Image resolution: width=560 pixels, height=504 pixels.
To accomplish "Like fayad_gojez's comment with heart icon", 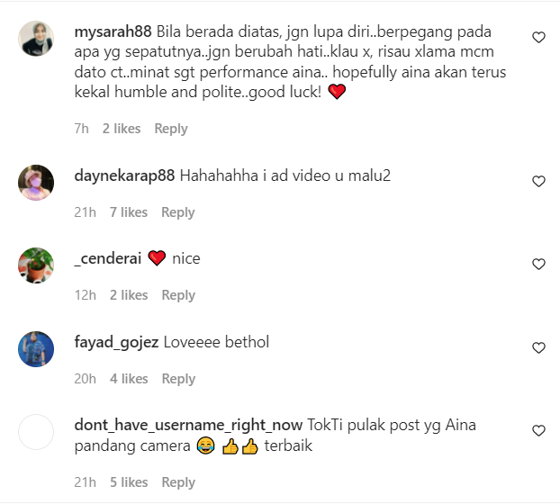I will point(538,347).
